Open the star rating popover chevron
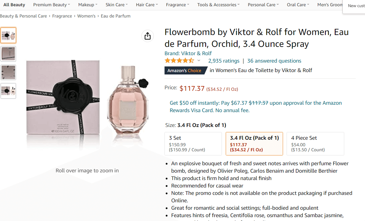The image size is (365, 221). tap(199, 61)
